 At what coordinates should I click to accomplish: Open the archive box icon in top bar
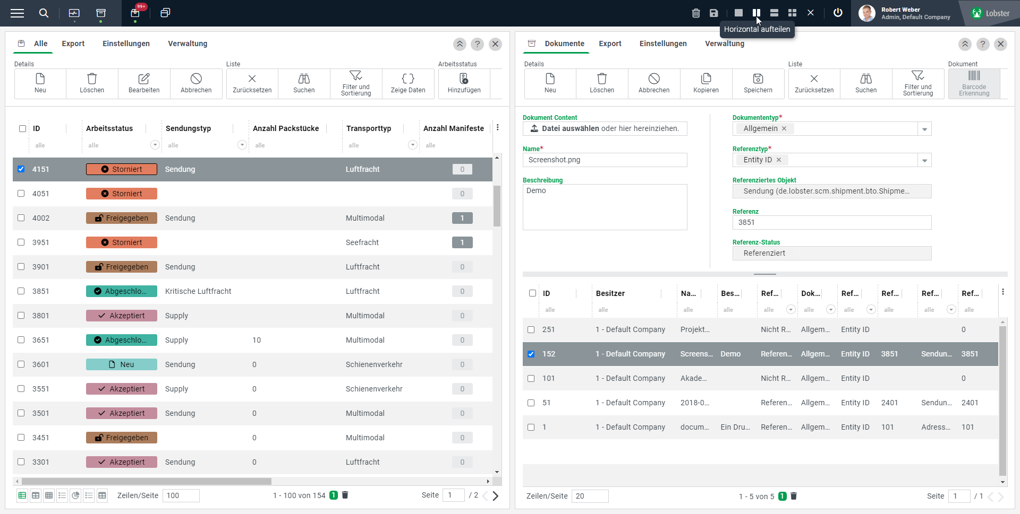point(101,13)
